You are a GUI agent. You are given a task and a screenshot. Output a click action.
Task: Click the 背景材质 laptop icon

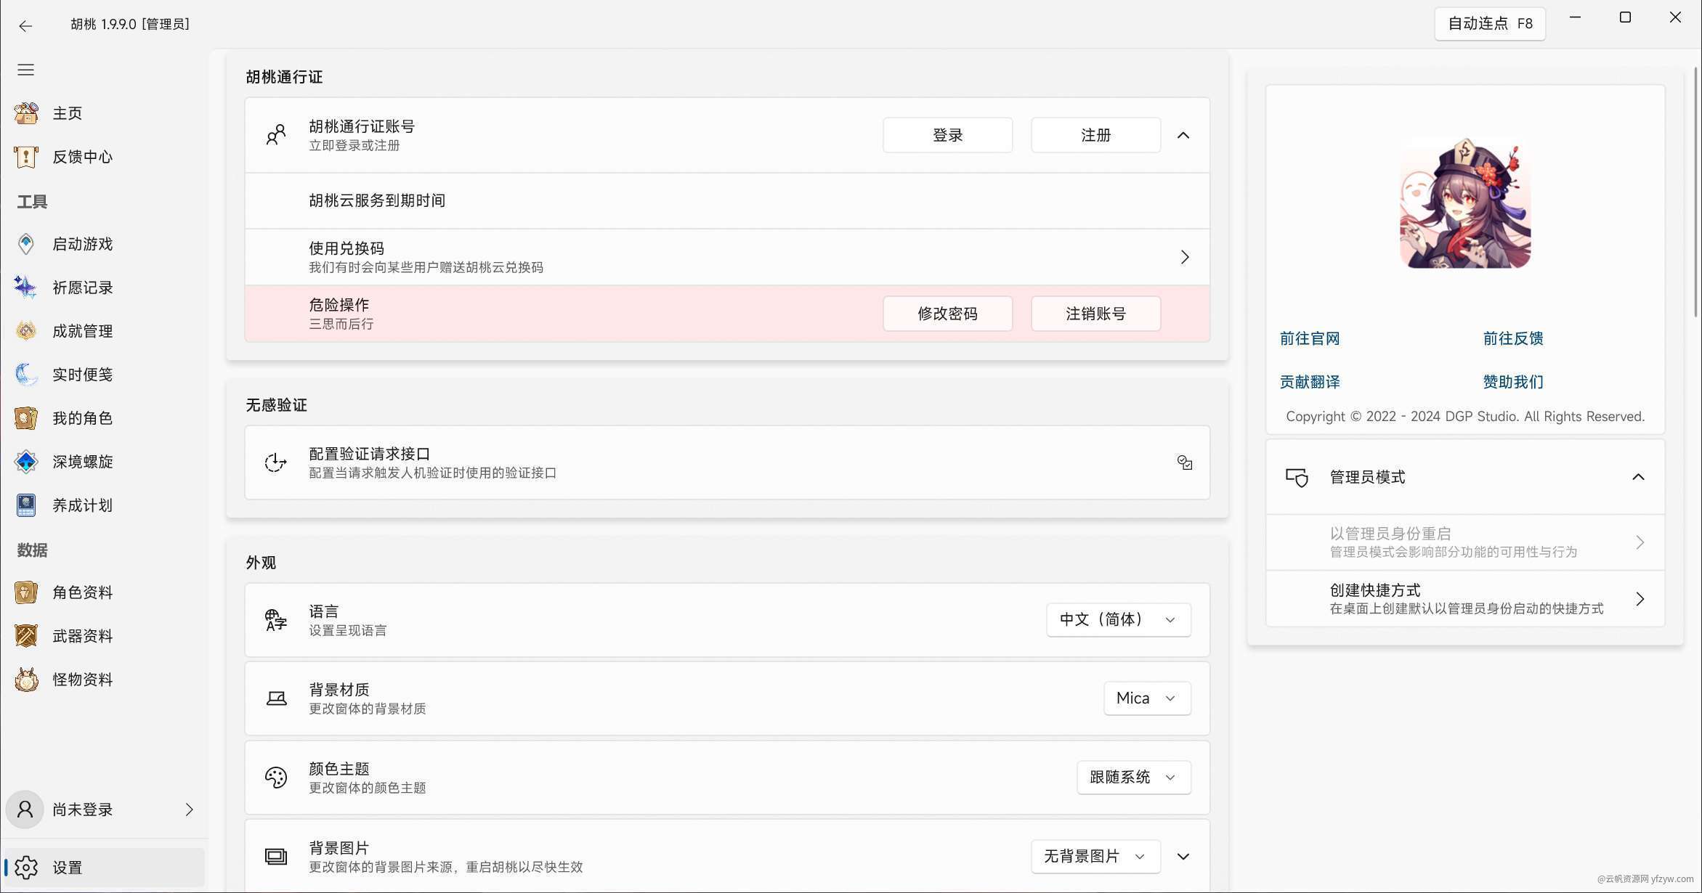(276, 698)
